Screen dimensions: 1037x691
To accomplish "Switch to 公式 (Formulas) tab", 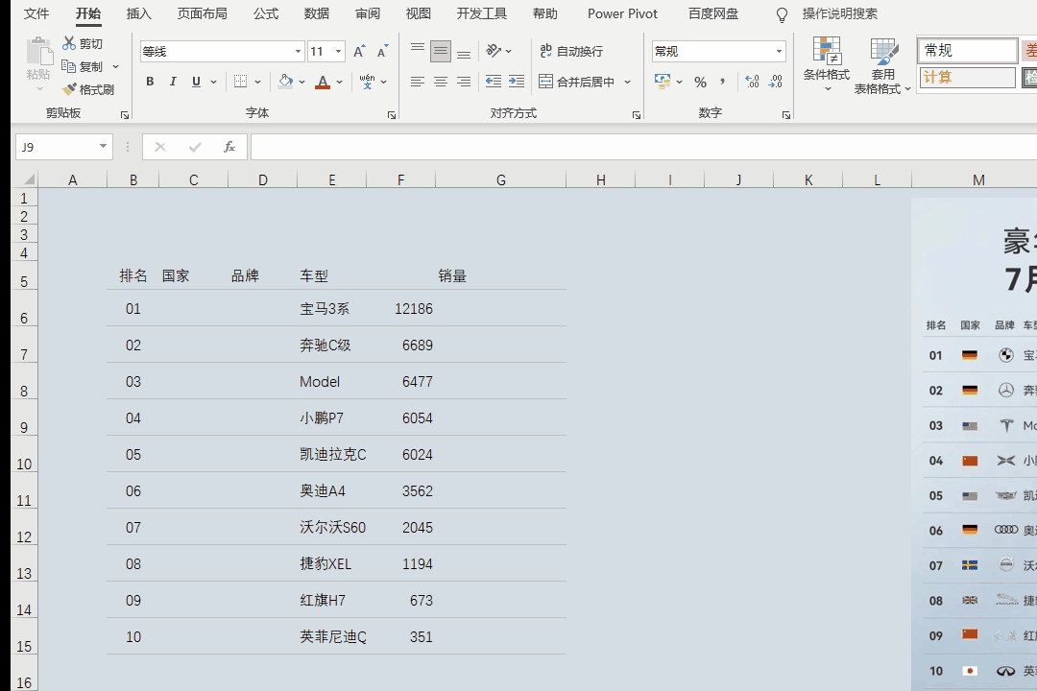I will pos(266,13).
